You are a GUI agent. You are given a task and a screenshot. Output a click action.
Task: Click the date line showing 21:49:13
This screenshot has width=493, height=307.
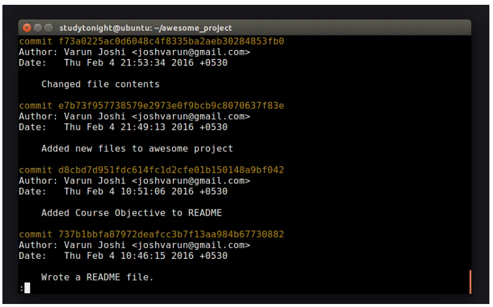(x=123, y=127)
